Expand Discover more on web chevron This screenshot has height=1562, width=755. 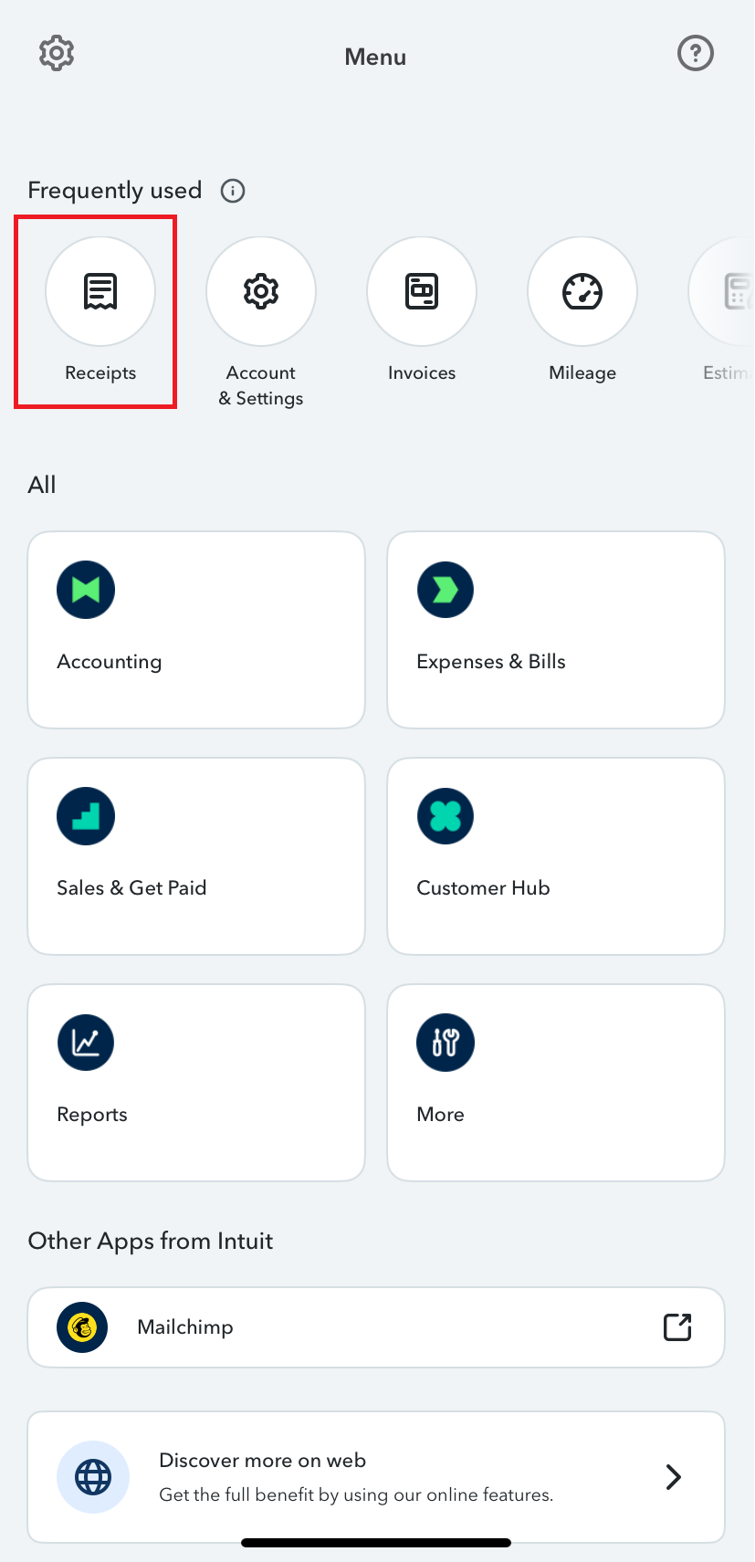coord(674,1477)
